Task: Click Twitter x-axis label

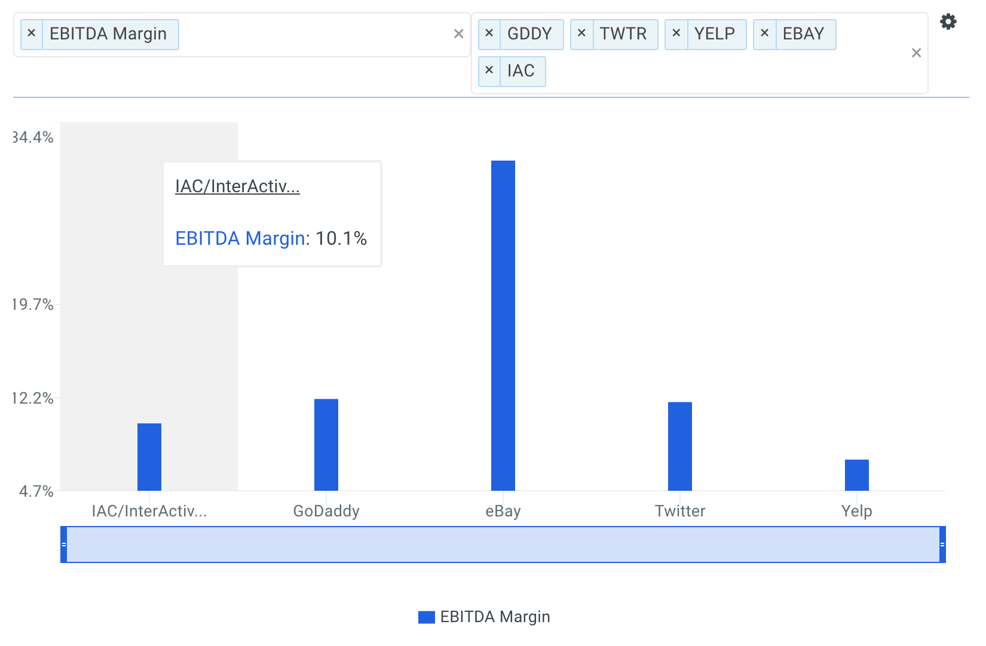Action: [x=680, y=511]
